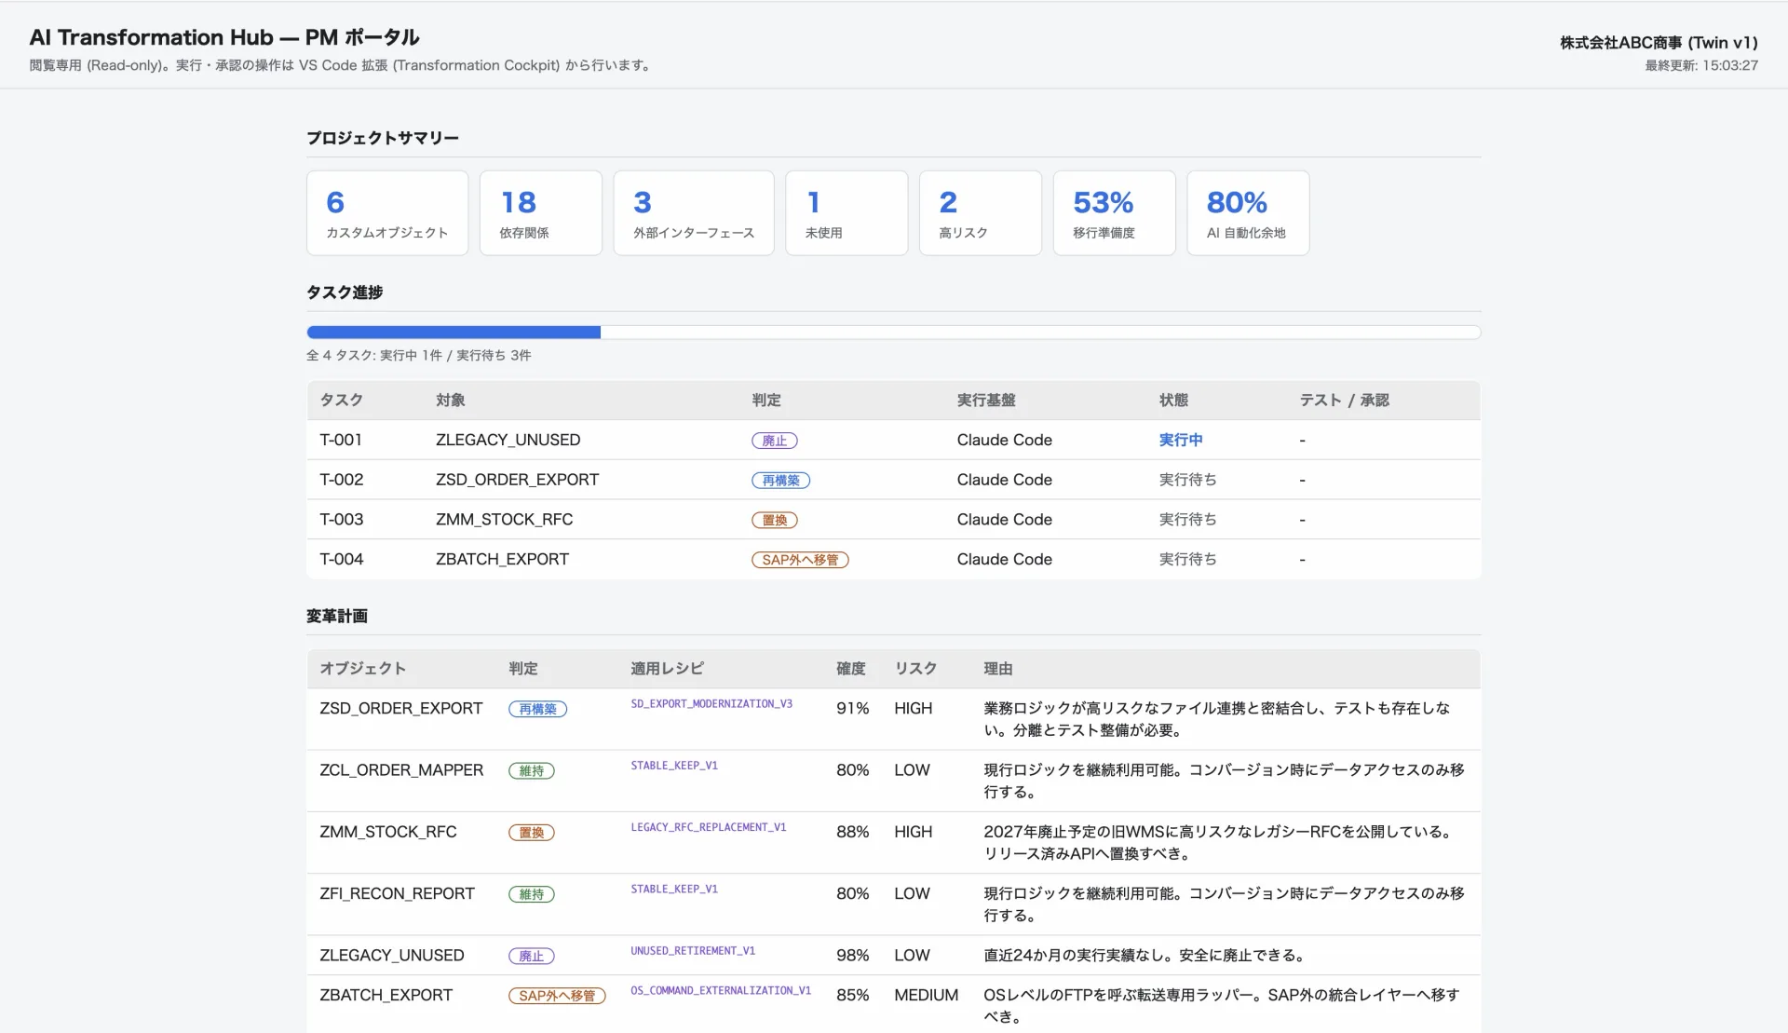Select the 80% AI 自動化余地 card
Viewport: 1788px width, 1033px height.
[x=1248, y=212]
